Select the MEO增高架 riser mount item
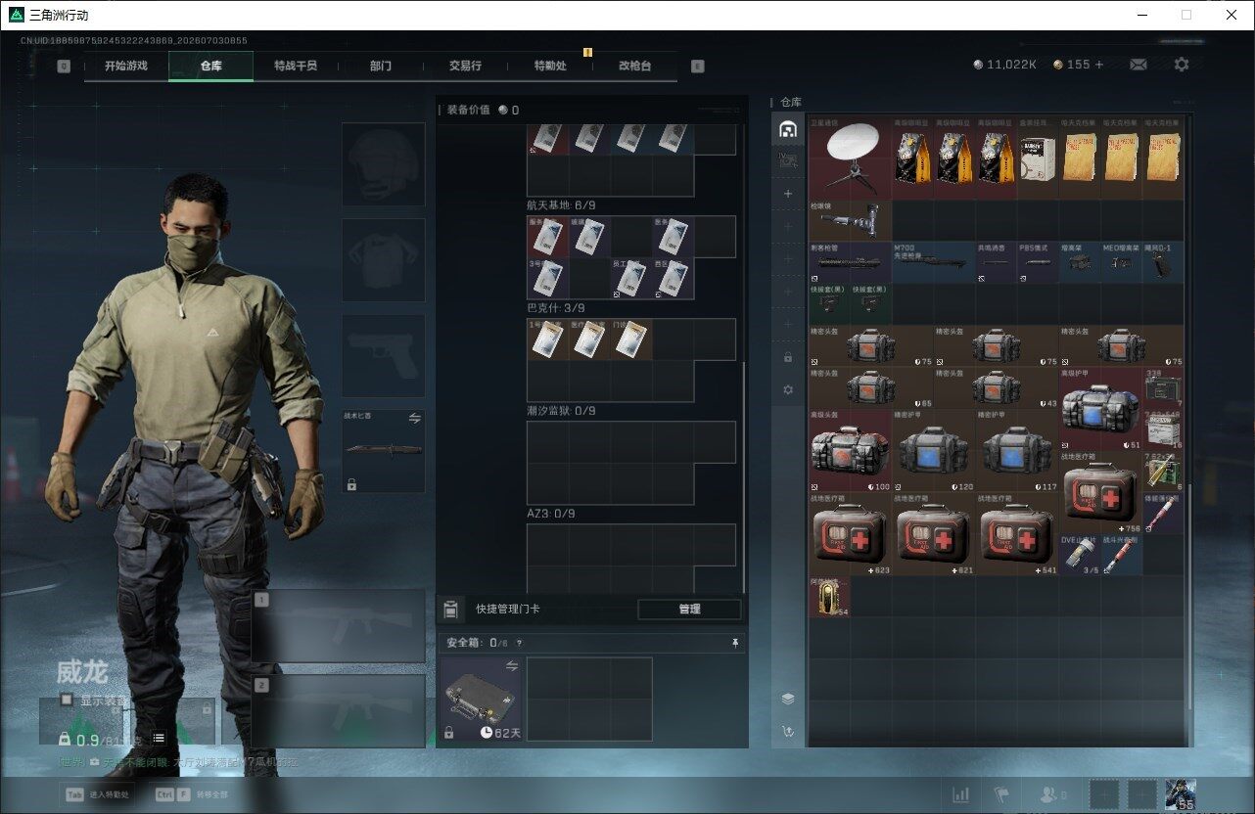Image resolution: width=1255 pixels, height=814 pixels. click(1122, 262)
